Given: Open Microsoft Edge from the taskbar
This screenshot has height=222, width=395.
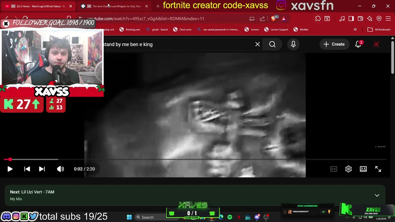Looking at the screenshot, I should [x=221, y=217].
